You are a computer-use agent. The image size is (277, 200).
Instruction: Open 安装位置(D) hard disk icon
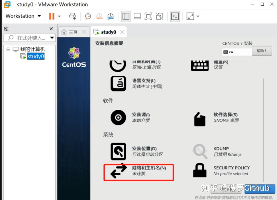pos(118,152)
